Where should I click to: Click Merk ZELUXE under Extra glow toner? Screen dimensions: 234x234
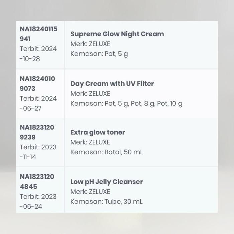[x=90, y=142]
